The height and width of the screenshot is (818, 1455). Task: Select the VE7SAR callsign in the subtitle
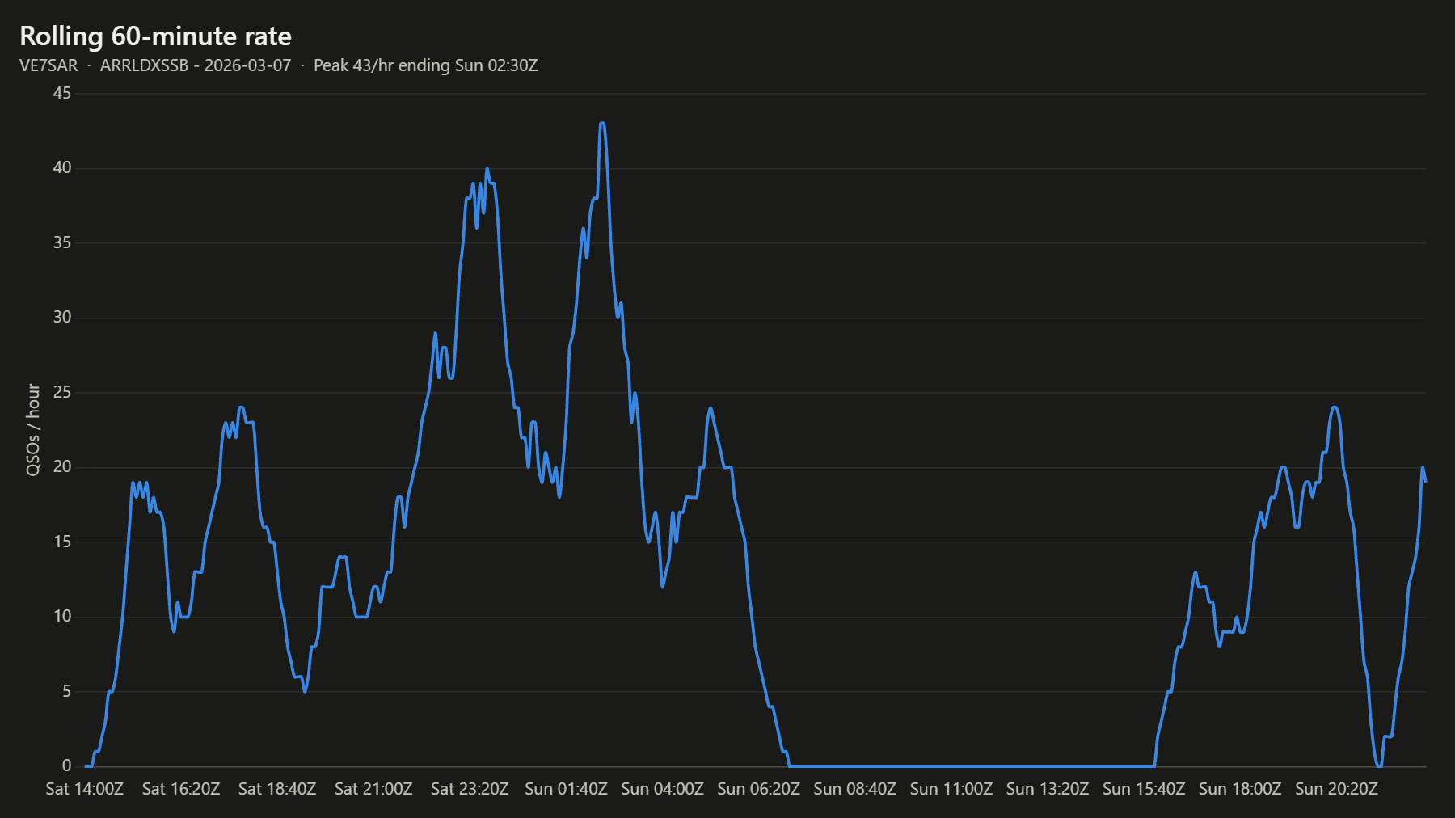point(48,65)
